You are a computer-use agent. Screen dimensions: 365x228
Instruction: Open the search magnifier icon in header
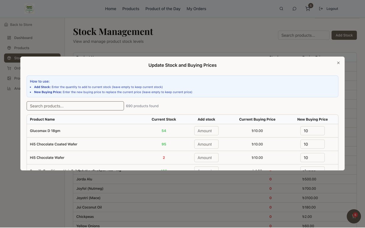[x=281, y=9]
